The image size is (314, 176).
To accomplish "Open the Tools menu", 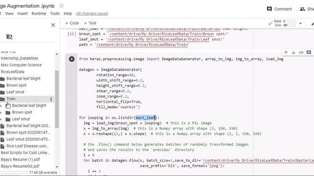I will click(x=55, y=14).
